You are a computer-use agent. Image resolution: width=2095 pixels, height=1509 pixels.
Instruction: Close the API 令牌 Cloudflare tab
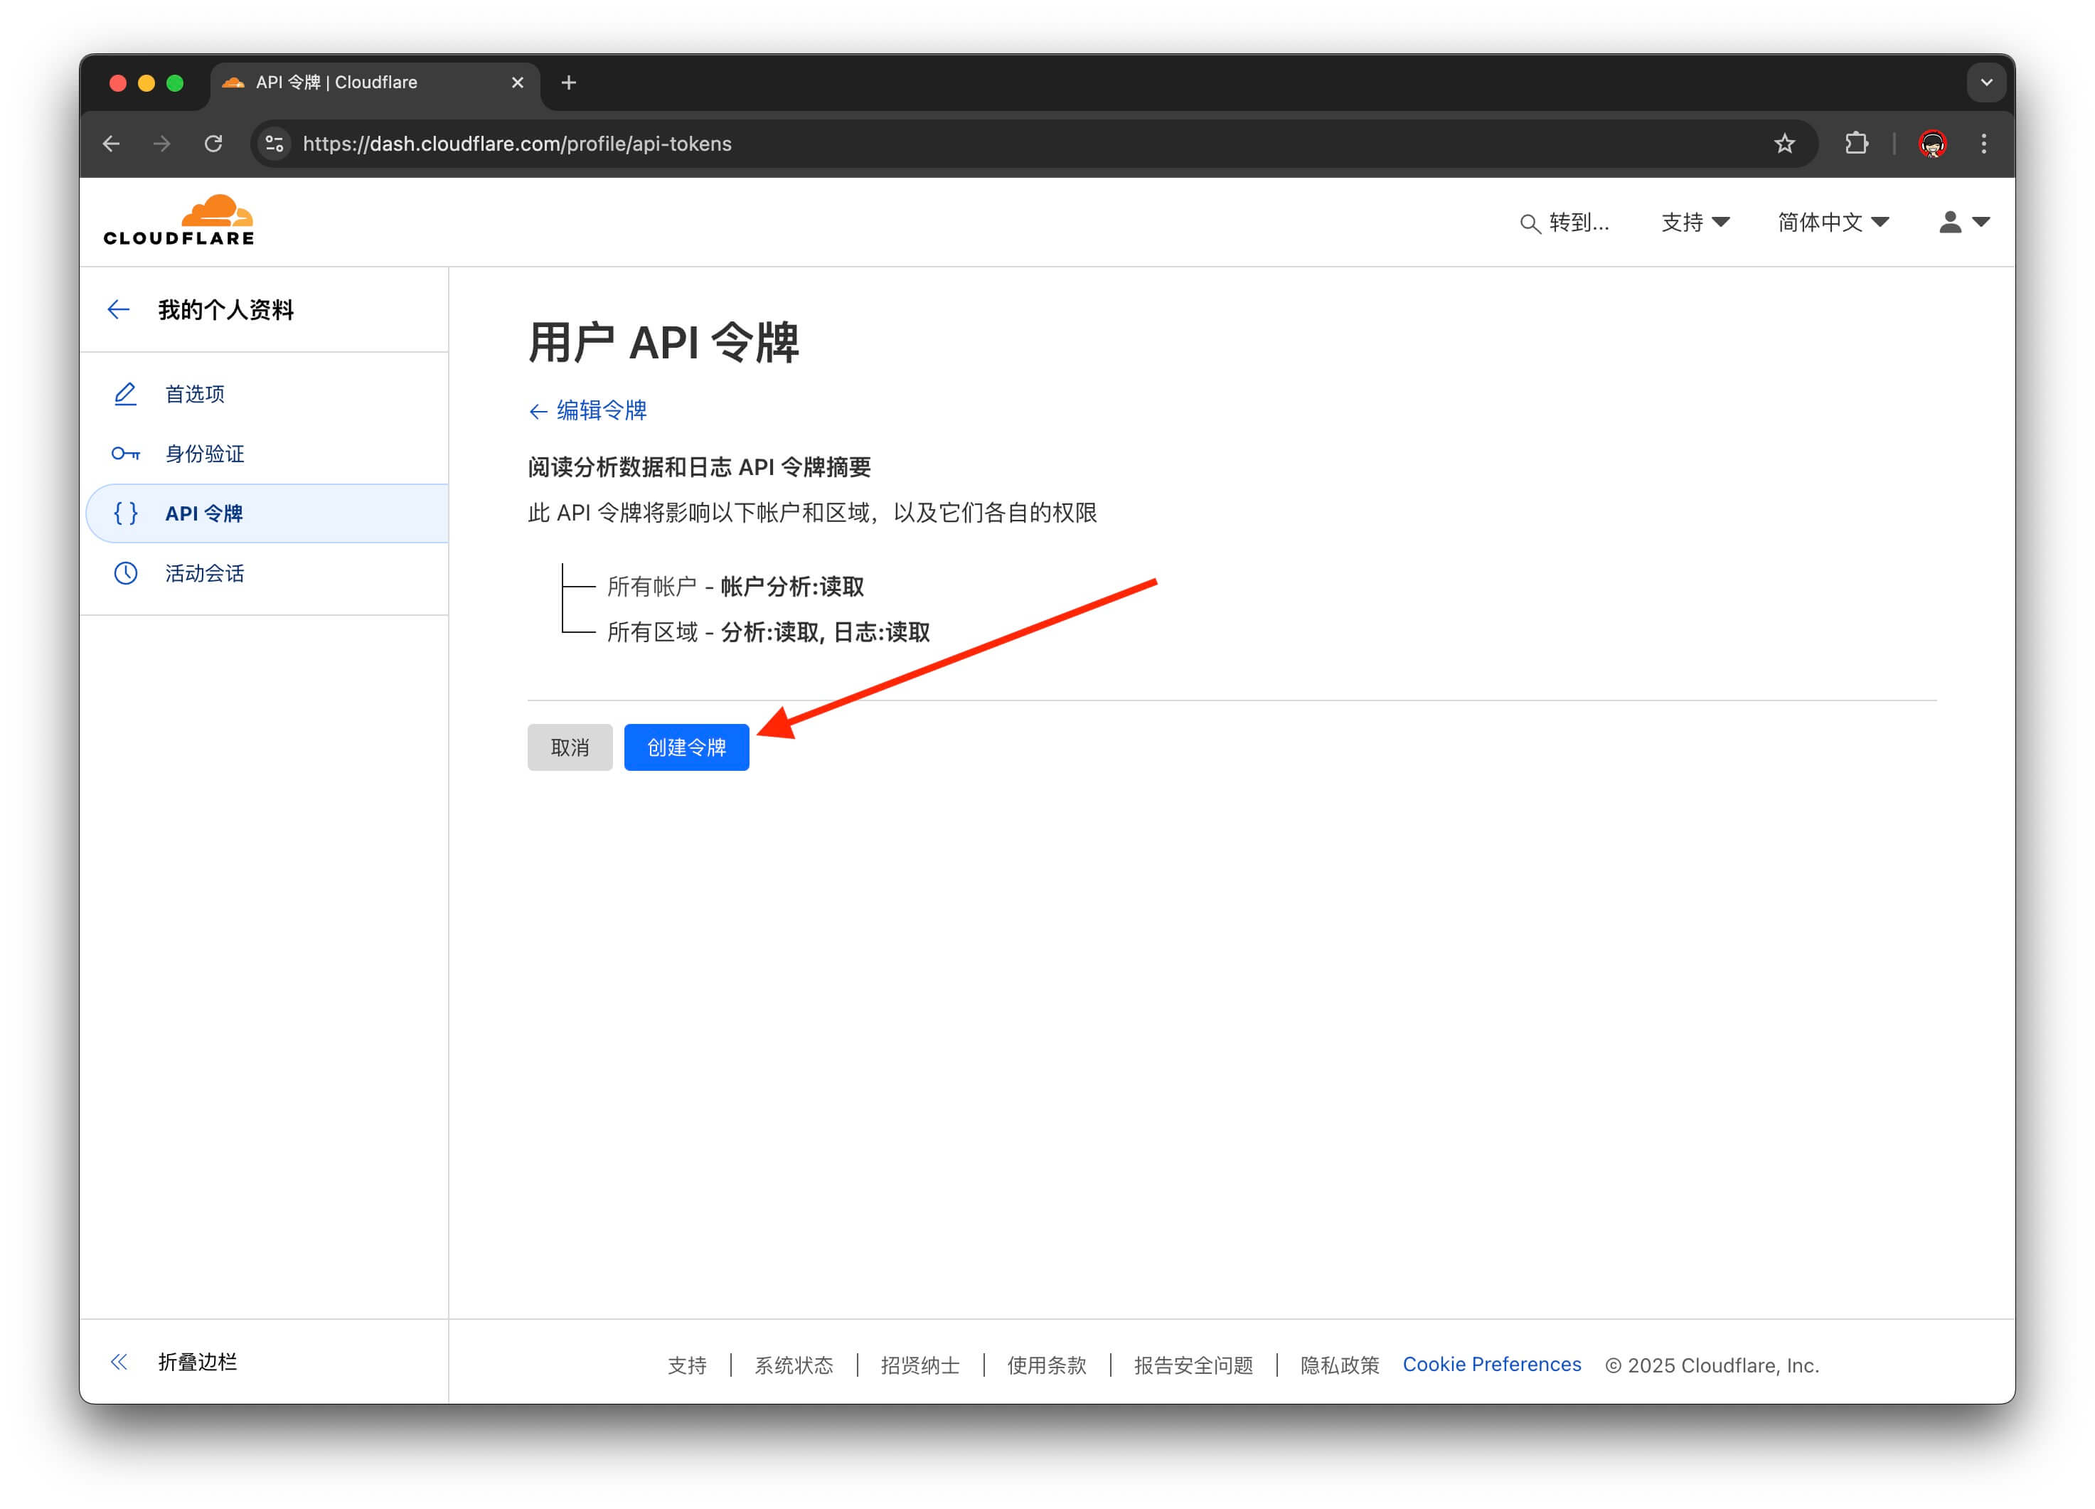[x=517, y=83]
